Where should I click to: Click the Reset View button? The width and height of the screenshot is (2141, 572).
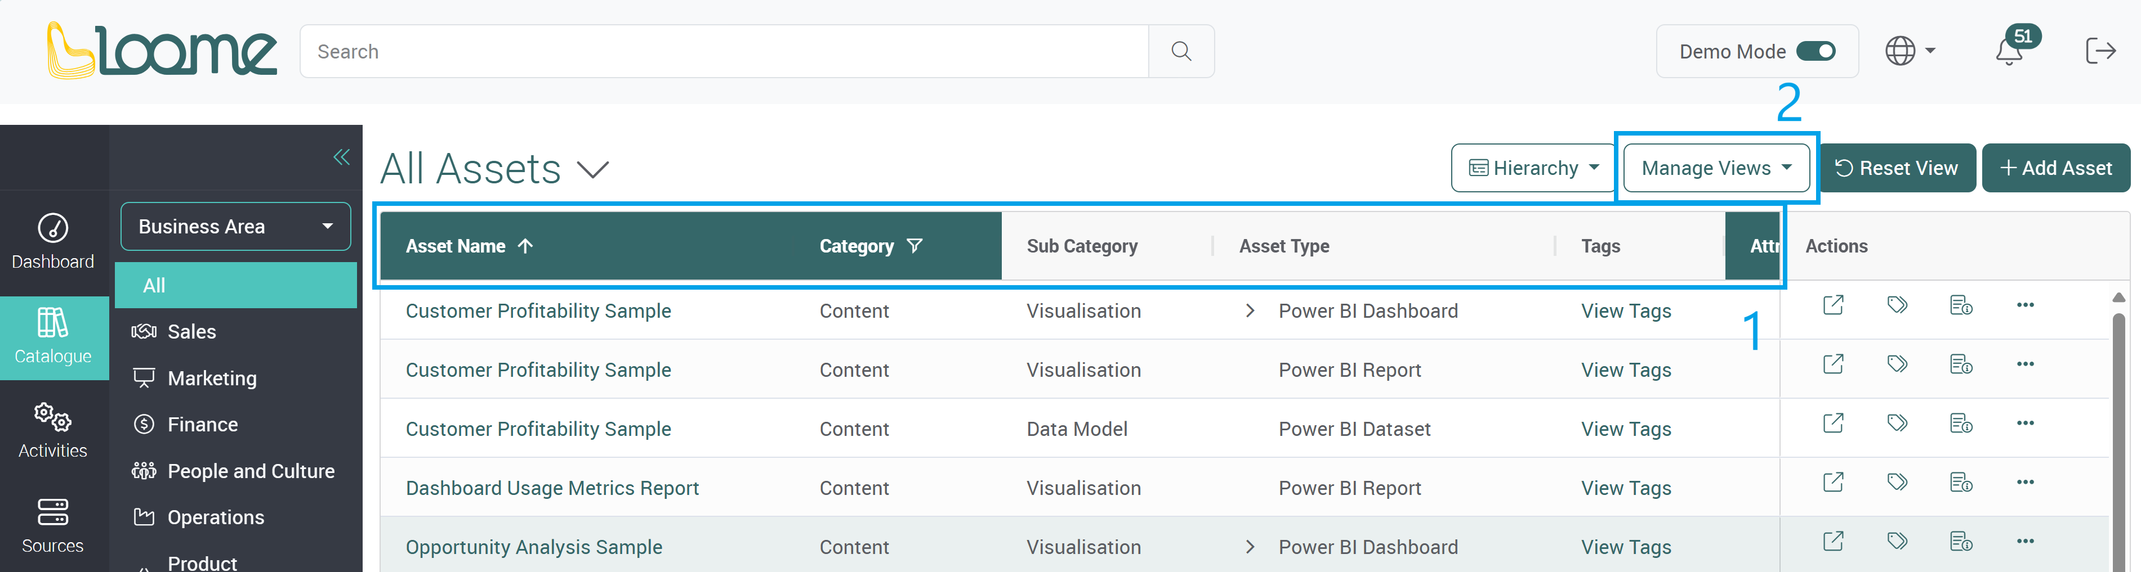[1898, 169]
